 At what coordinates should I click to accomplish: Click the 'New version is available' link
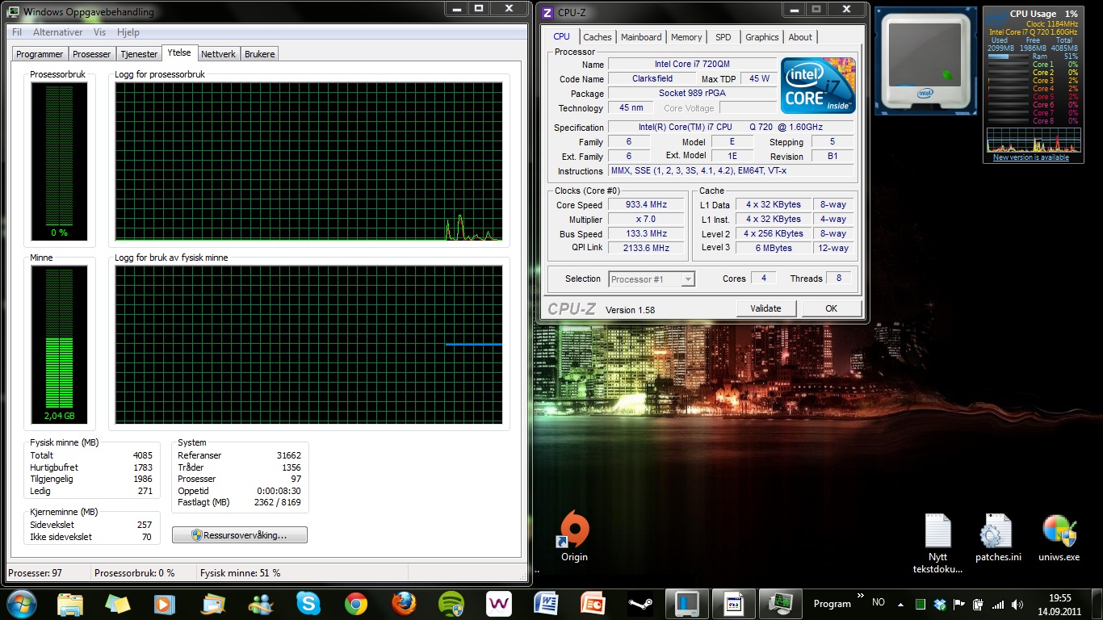tap(1030, 157)
